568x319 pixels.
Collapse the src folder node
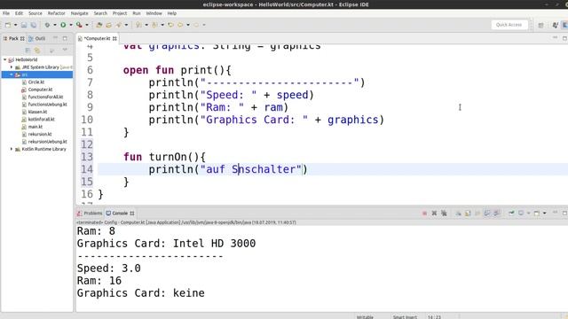tap(12, 74)
